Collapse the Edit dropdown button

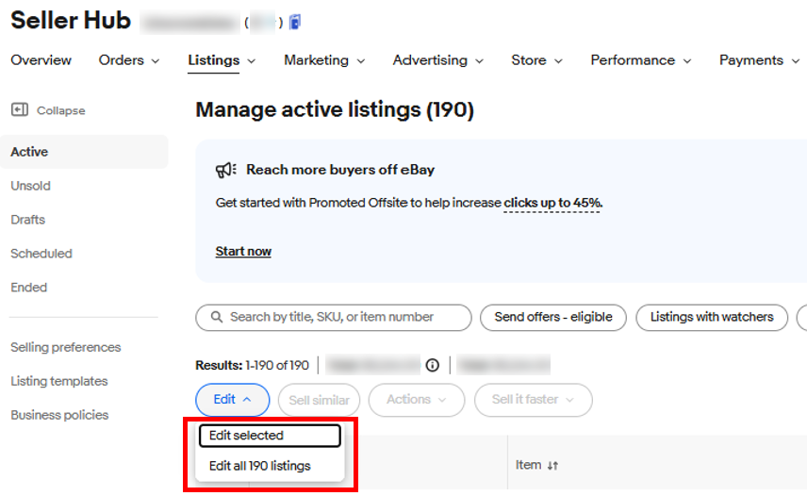click(232, 400)
